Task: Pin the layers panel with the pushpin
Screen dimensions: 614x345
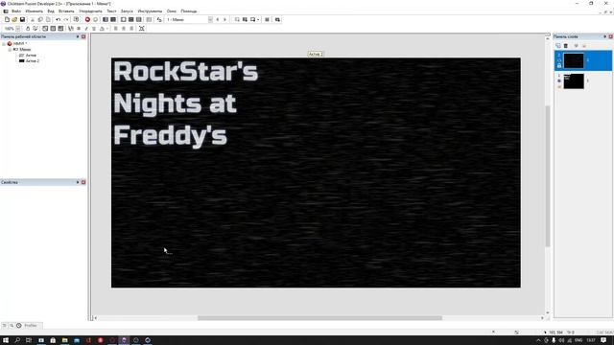Action: 604,36
